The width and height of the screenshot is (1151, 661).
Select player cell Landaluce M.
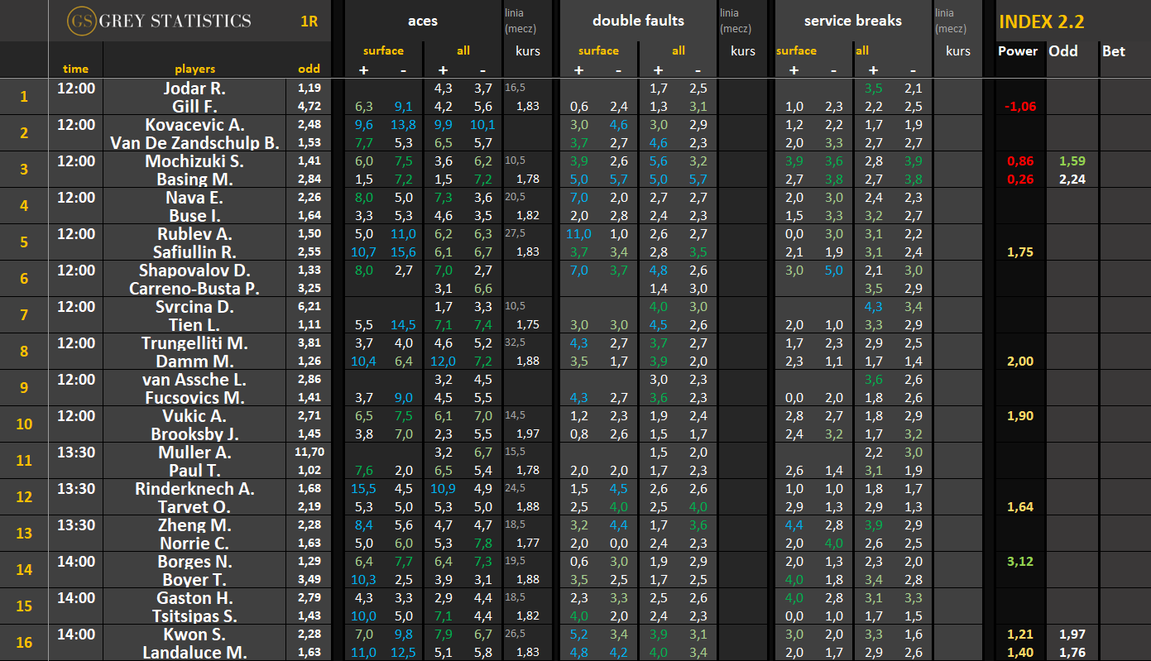pos(194,652)
